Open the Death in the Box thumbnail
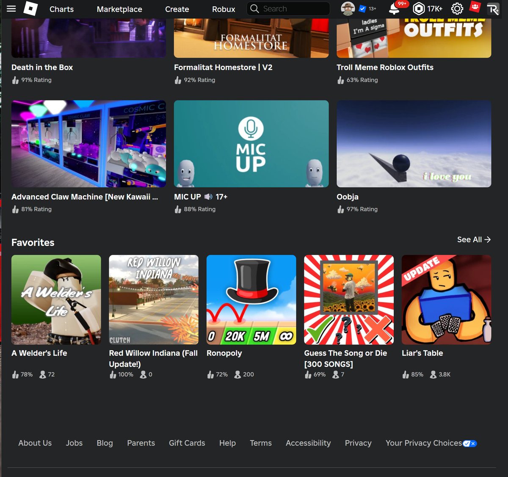Viewport: 508px width, 477px height. point(88,37)
